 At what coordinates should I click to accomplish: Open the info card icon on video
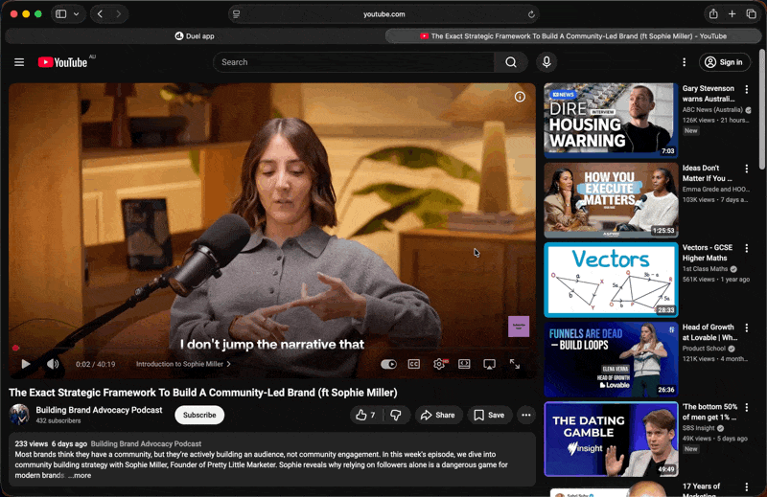pos(520,97)
